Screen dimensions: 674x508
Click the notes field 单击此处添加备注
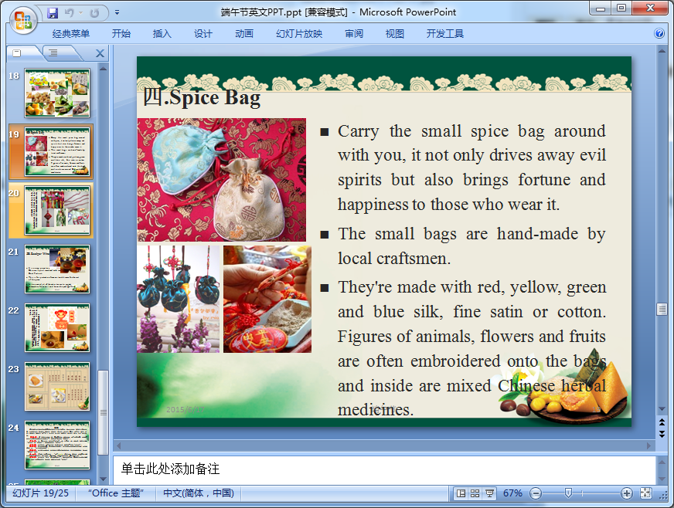click(x=383, y=469)
